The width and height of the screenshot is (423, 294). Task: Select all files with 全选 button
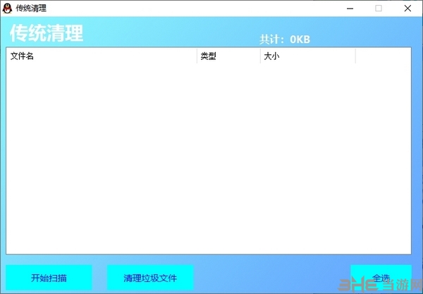[x=381, y=278]
